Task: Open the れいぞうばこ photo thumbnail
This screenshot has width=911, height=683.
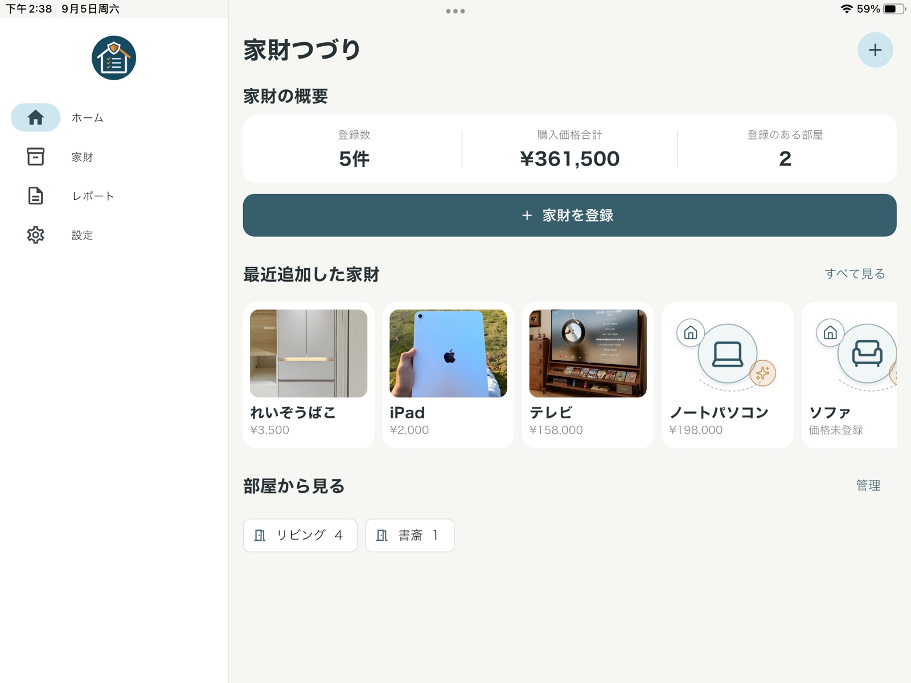Action: coord(309,353)
